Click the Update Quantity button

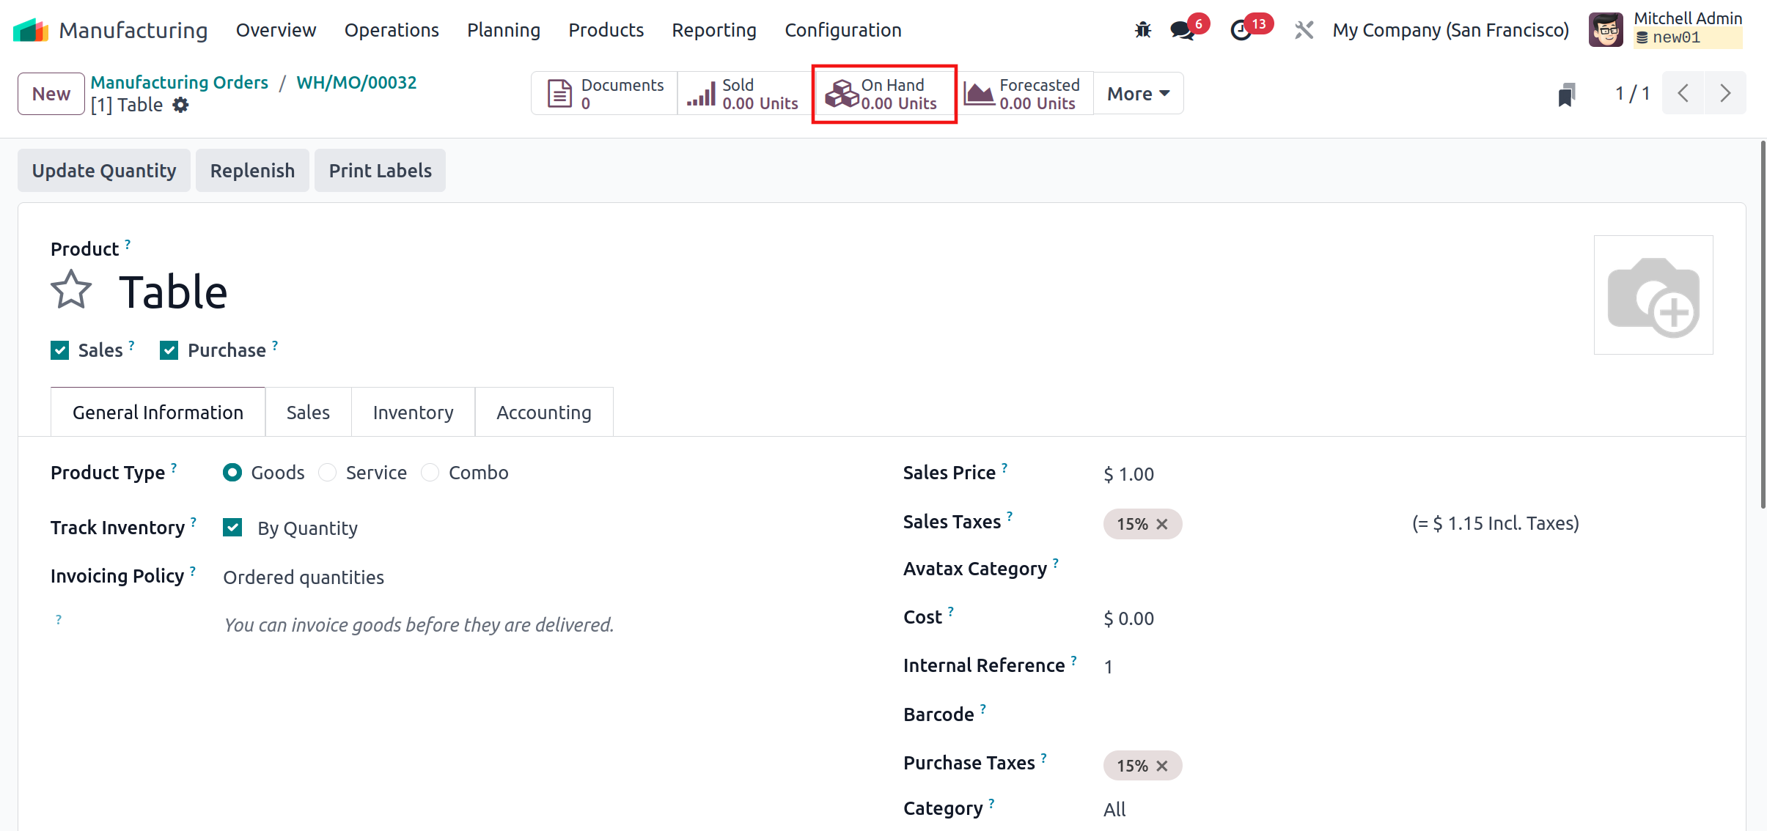point(104,171)
